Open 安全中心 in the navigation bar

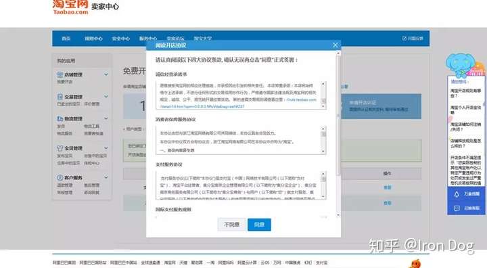click(x=121, y=39)
